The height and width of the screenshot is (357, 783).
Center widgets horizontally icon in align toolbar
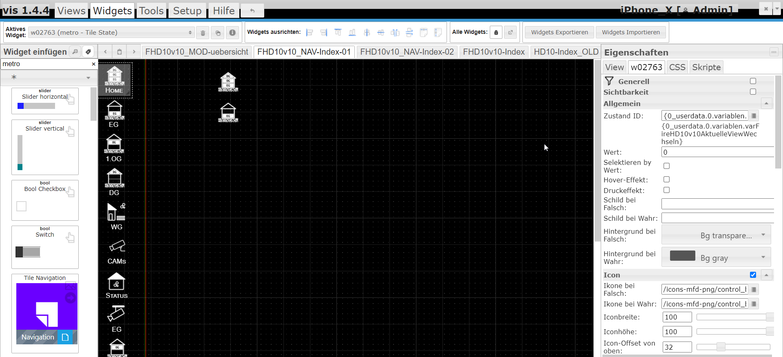(x=381, y=32)
